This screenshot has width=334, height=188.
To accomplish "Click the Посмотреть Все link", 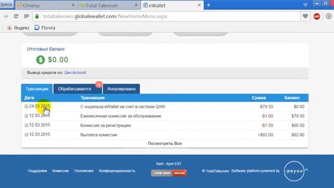I will [165, 144].
